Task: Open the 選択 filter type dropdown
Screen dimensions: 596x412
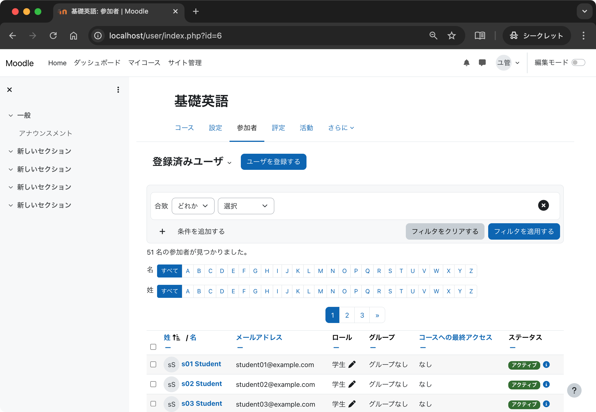Action: 246,206
